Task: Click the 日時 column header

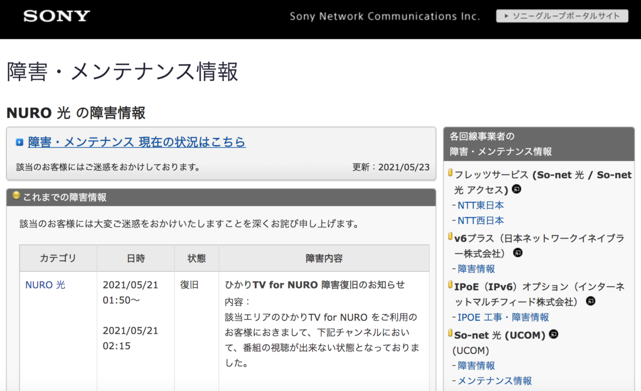Action: (136, 258)
